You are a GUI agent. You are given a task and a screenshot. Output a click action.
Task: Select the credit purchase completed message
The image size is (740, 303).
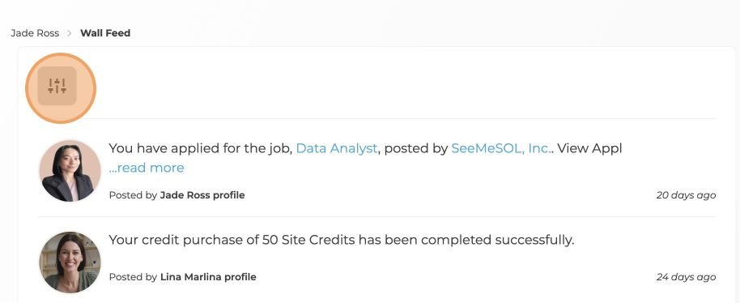coord(342,240)
